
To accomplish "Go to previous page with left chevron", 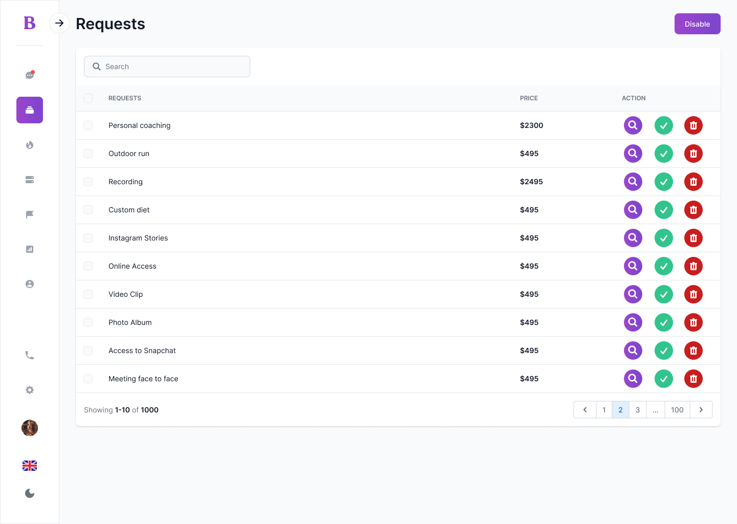I will 585,409.
